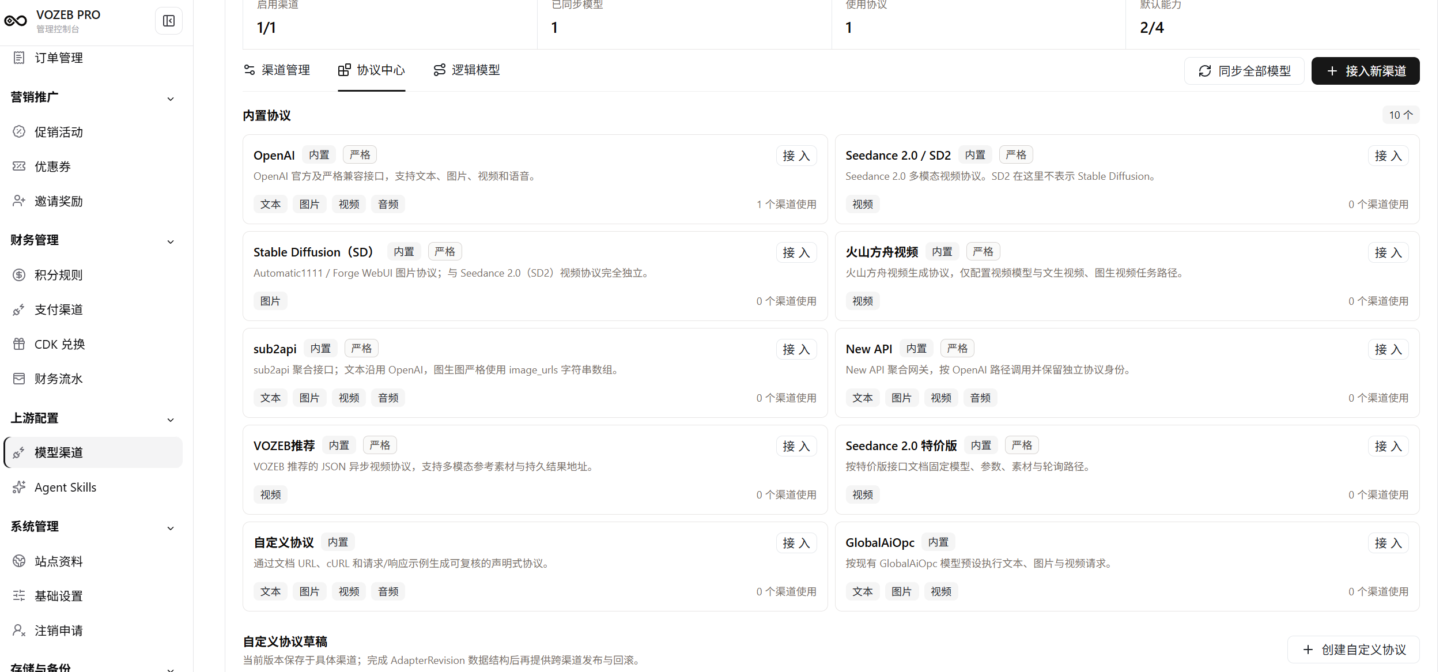Click the 同步全部模型 refresh icon
This screenshot has height=672, width=1447.
1204,71
